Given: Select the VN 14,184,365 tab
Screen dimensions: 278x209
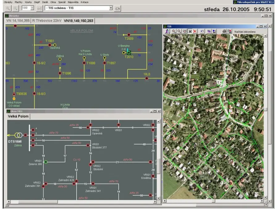Looking at the screenshot, I should [x=18, y=21].
